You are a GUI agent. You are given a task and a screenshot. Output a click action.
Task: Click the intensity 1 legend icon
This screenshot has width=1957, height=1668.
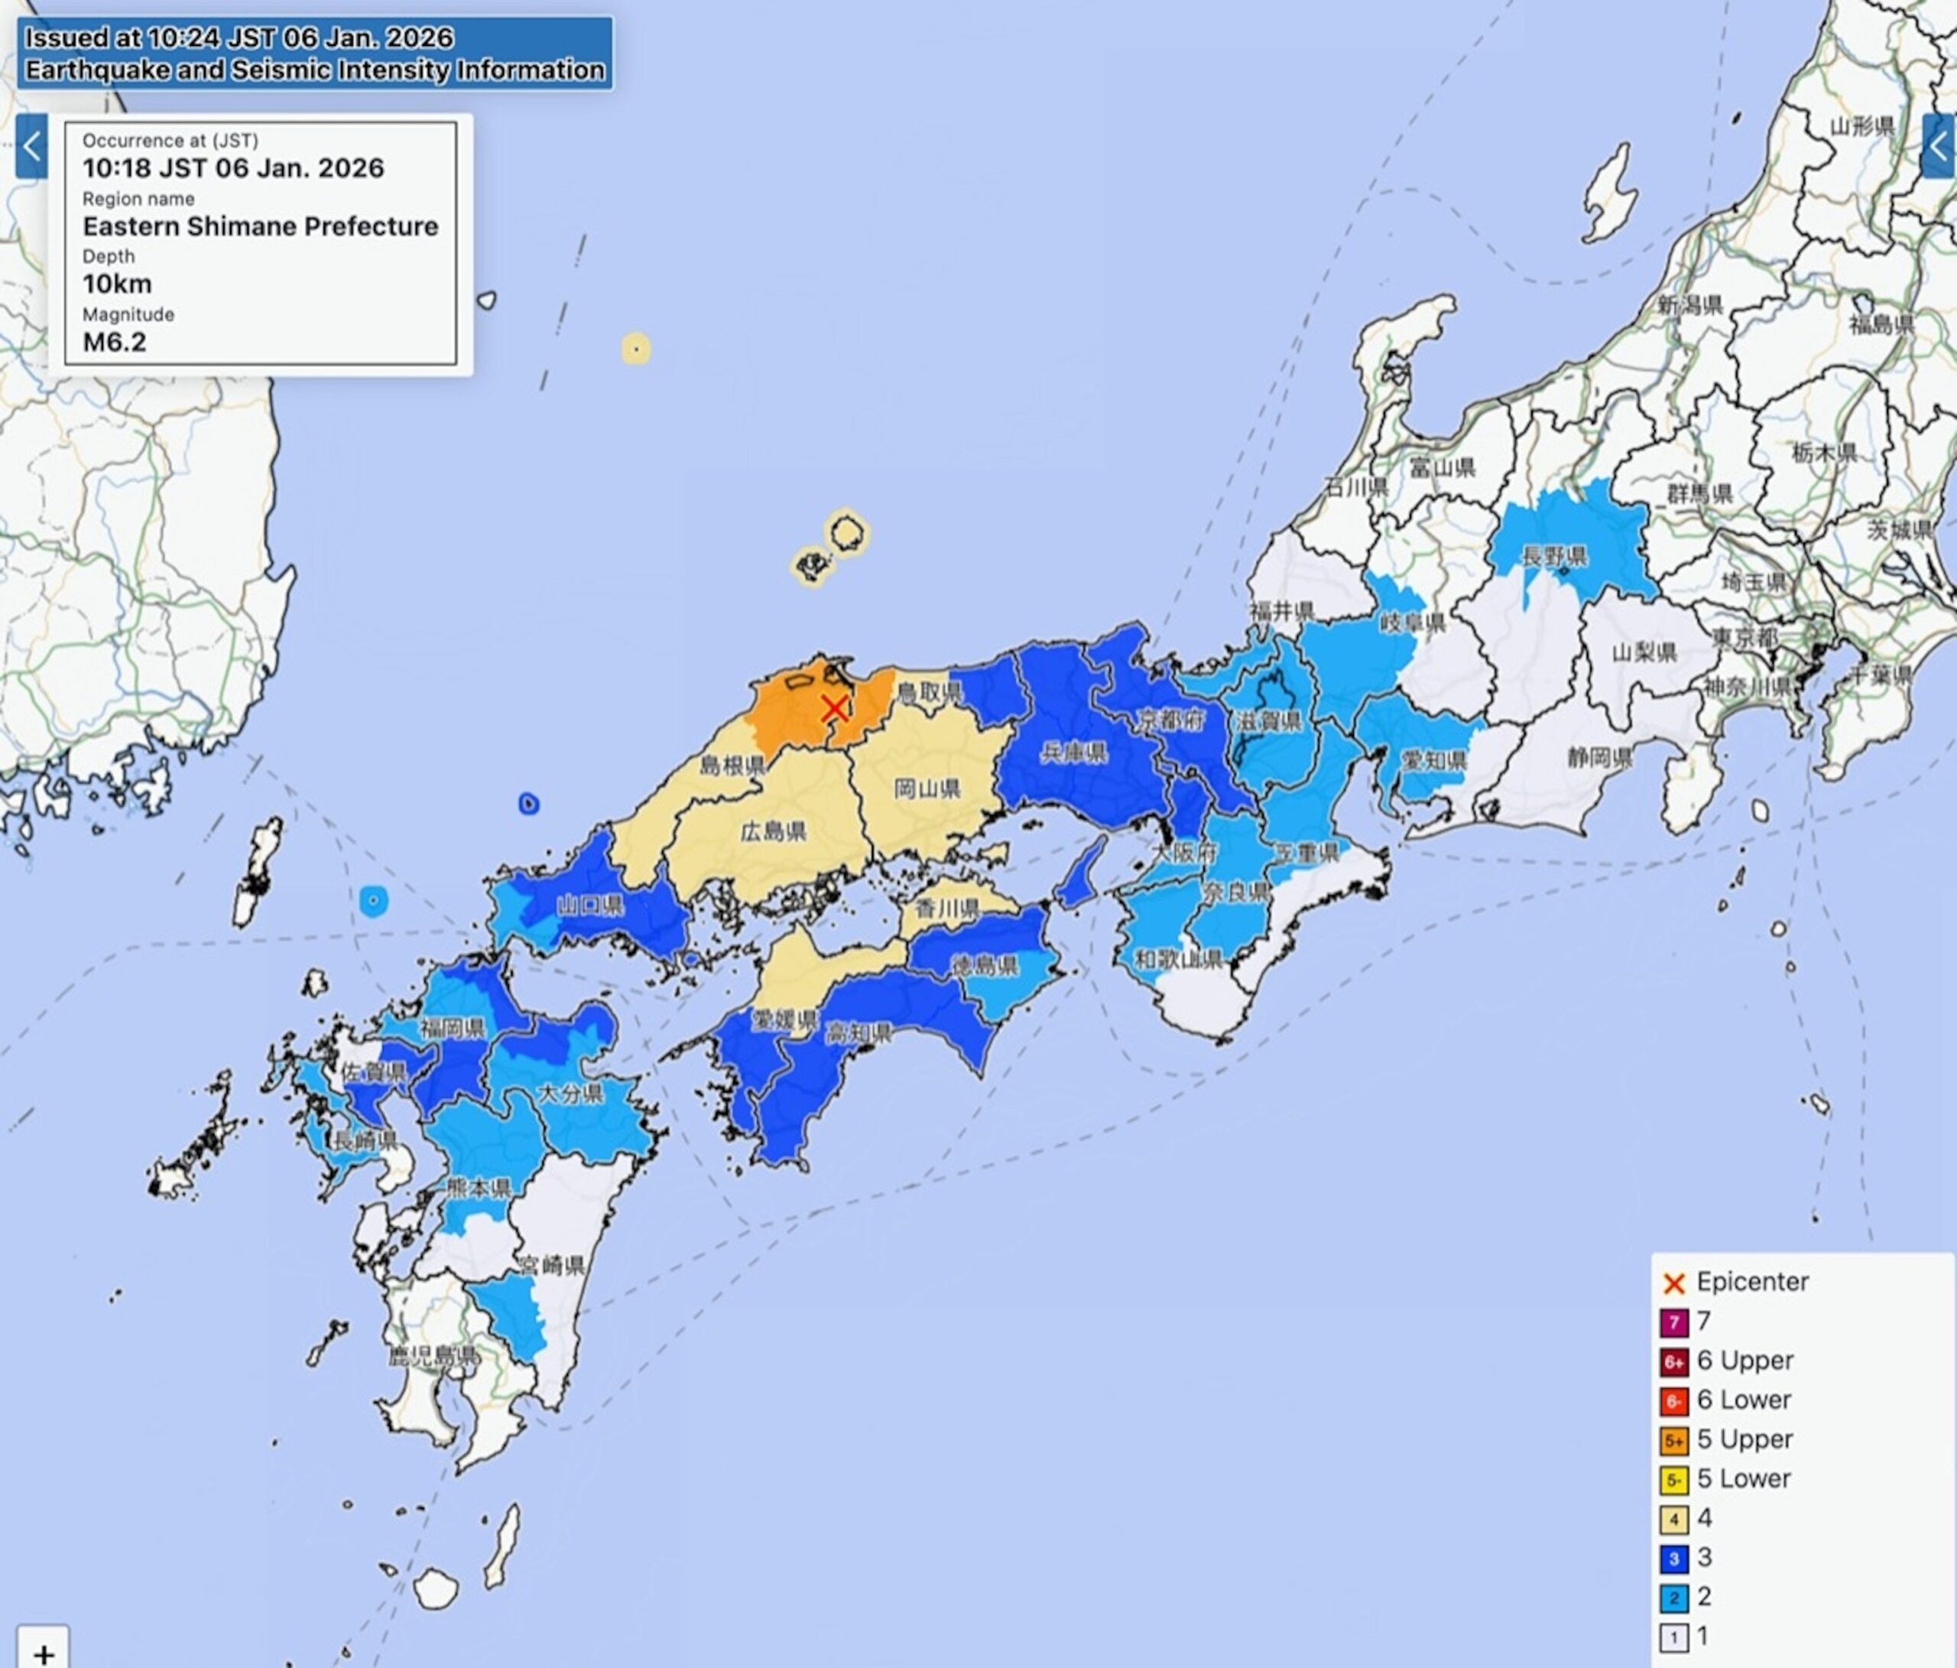point(1673,1637)
